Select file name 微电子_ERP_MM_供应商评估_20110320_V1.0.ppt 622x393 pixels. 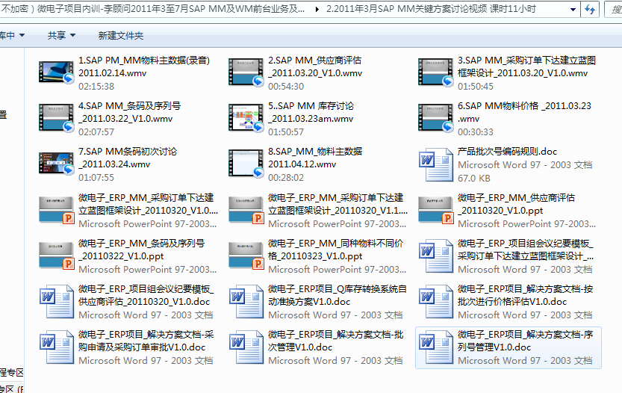coord(516,204)
